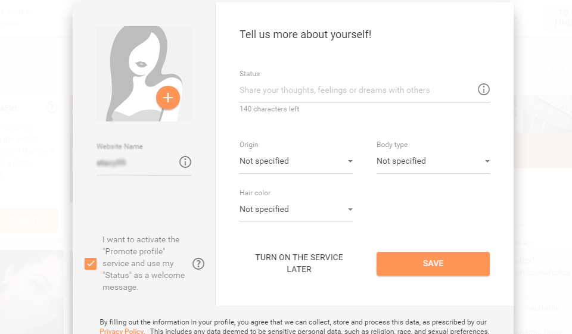Click the orange plus add-photo icon
The width and height of the screenshot is (572, 334).
[168, 98]
